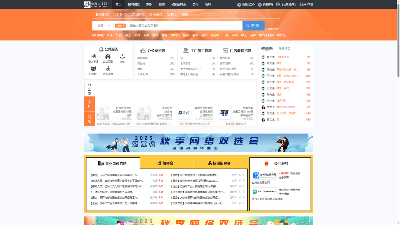
Task: Open 校招 in the top navigation
Action: tap(162, 4)
